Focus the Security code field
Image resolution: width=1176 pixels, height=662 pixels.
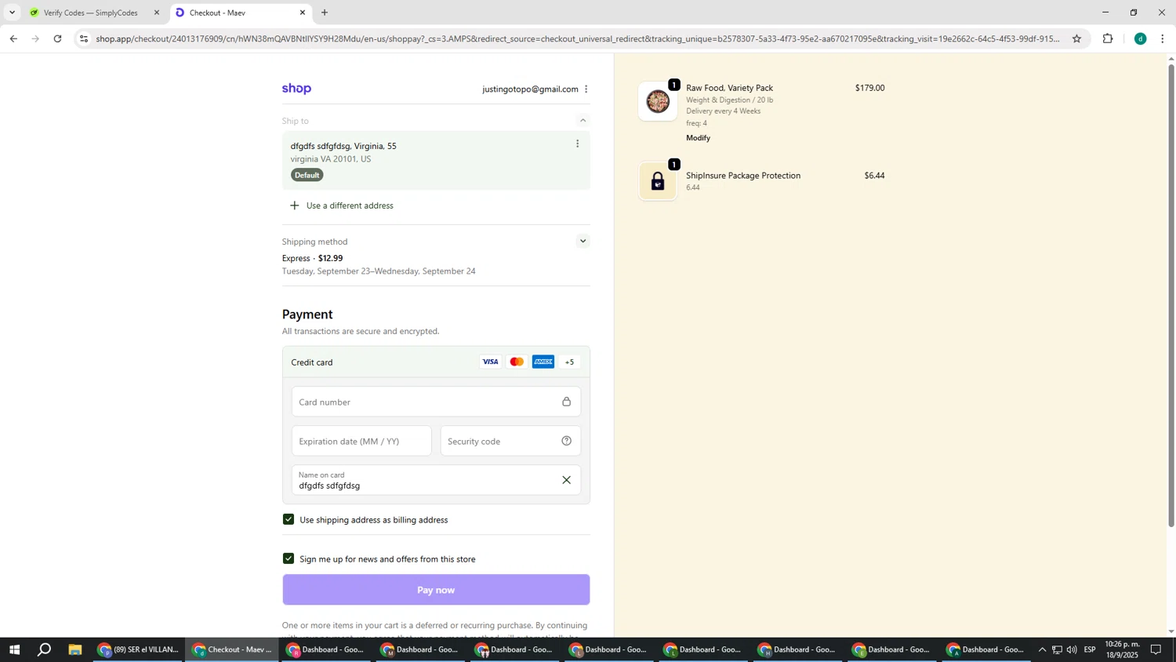coord(510,442)
